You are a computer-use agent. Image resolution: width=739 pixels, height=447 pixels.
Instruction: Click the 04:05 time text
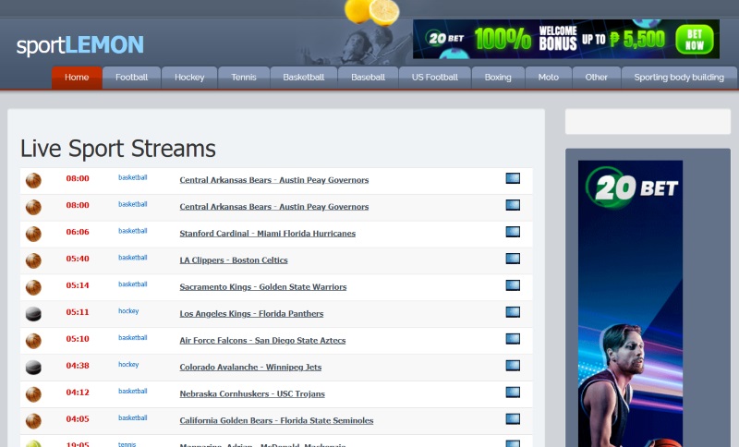click(78, 419)
